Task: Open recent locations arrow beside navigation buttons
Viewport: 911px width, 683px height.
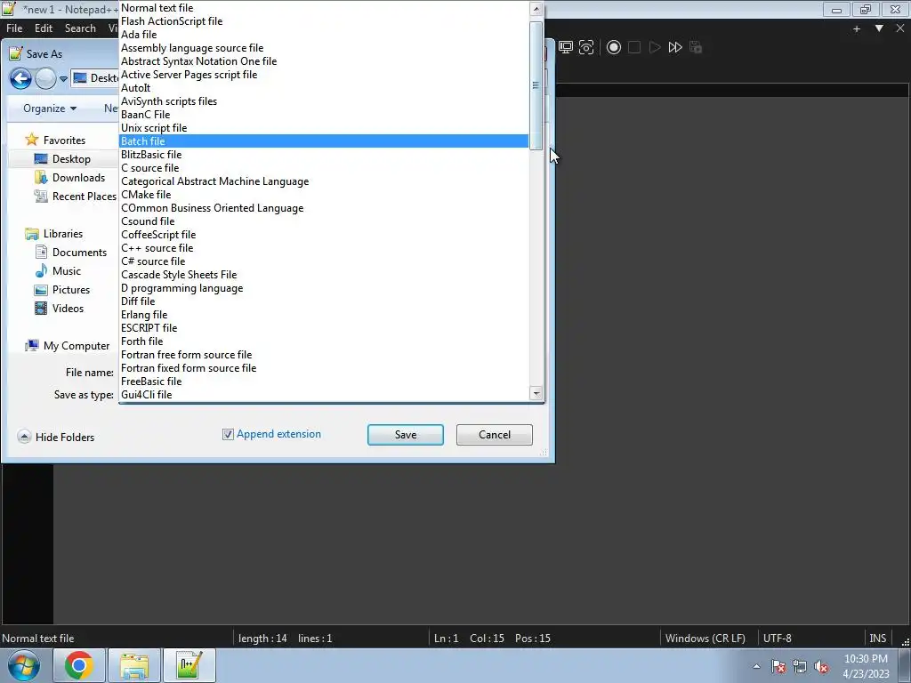Action: pyautogui.click(x=63, y=79)
